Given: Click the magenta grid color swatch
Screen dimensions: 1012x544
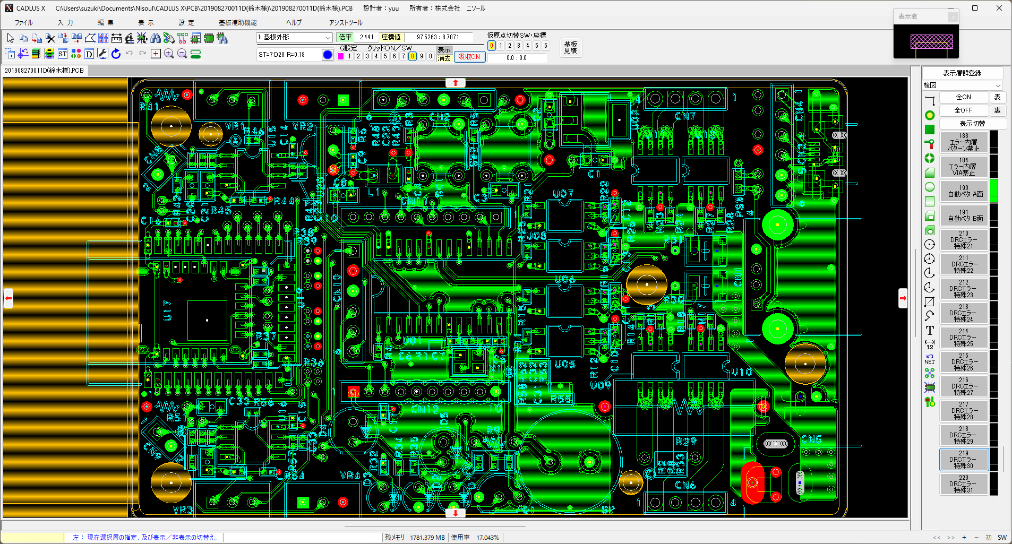Looking at the screenshot, I should 341,56.
